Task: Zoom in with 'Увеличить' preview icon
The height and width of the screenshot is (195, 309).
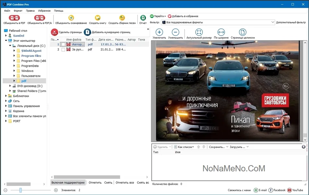Action: point(159,32)
